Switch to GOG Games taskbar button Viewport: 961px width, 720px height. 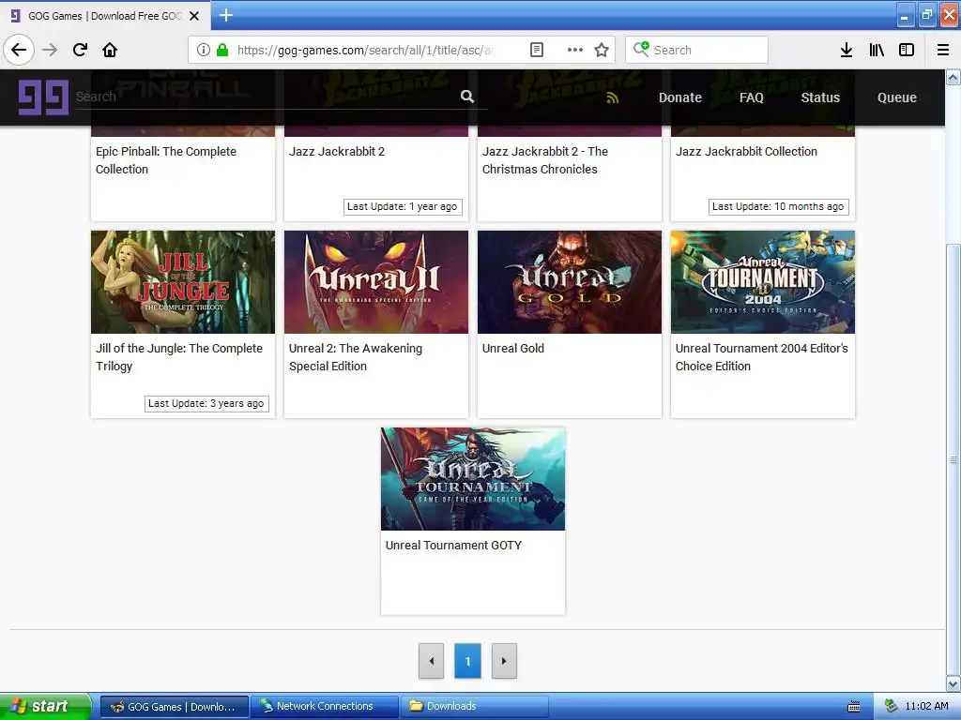pyautogui.click(x=174, y=706)
